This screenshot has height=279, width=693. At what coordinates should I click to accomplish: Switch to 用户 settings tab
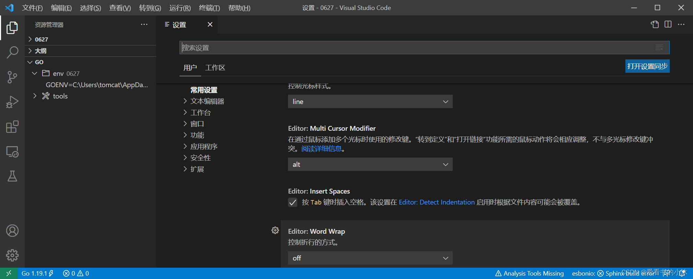(x=190, y=68)
